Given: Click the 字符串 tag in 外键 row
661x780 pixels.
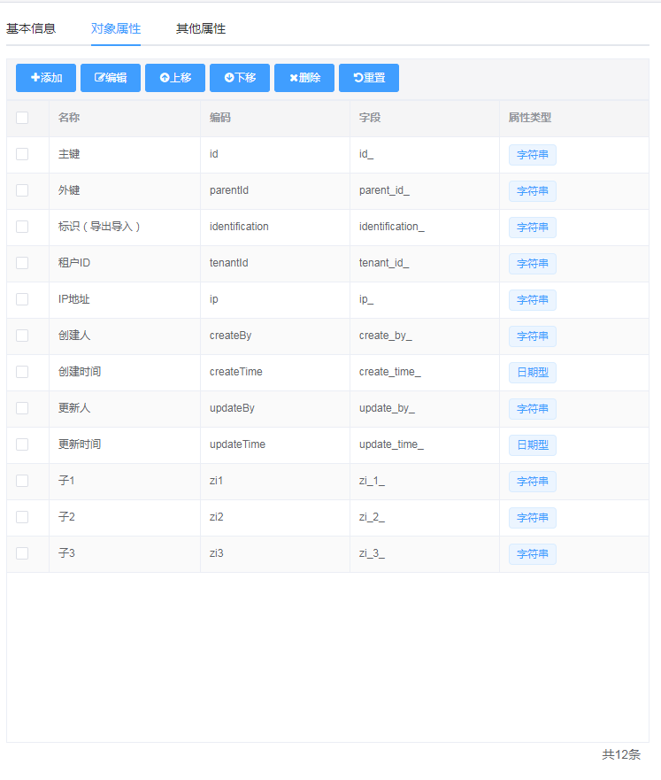Looking at the screenshot, I should click(533, 190).
